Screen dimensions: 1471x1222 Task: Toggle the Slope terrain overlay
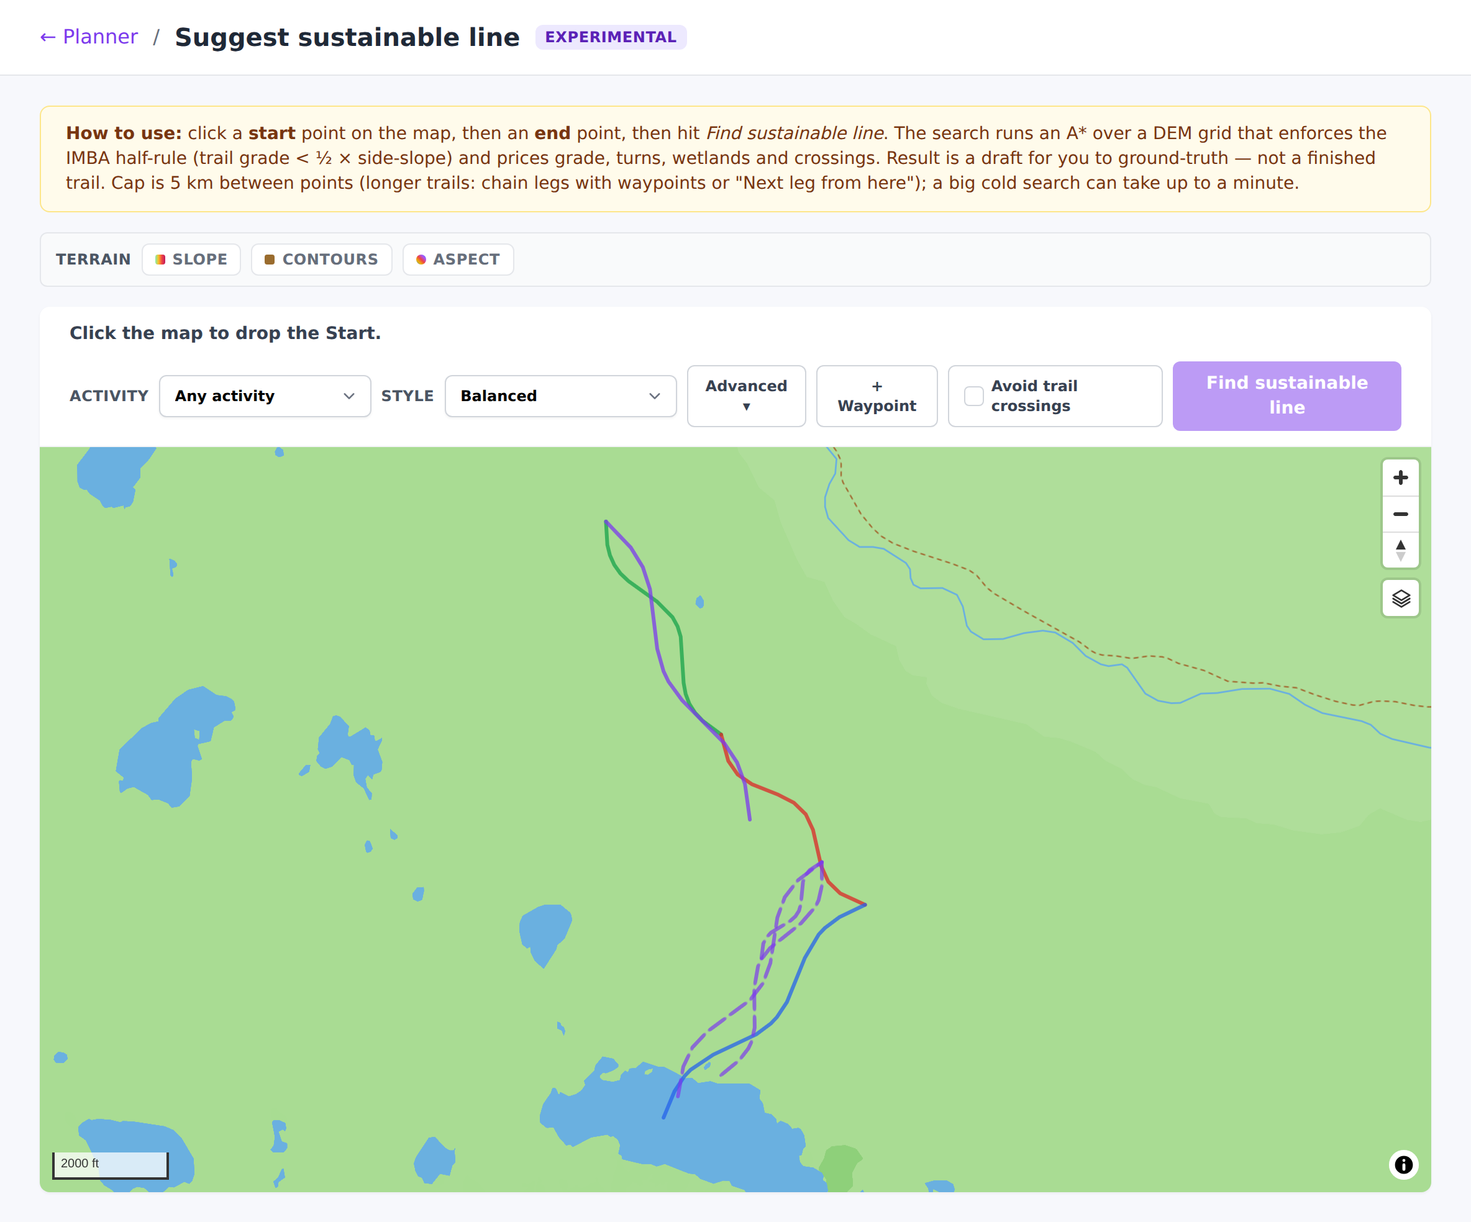pyautogui.click(x=191, y=259)
